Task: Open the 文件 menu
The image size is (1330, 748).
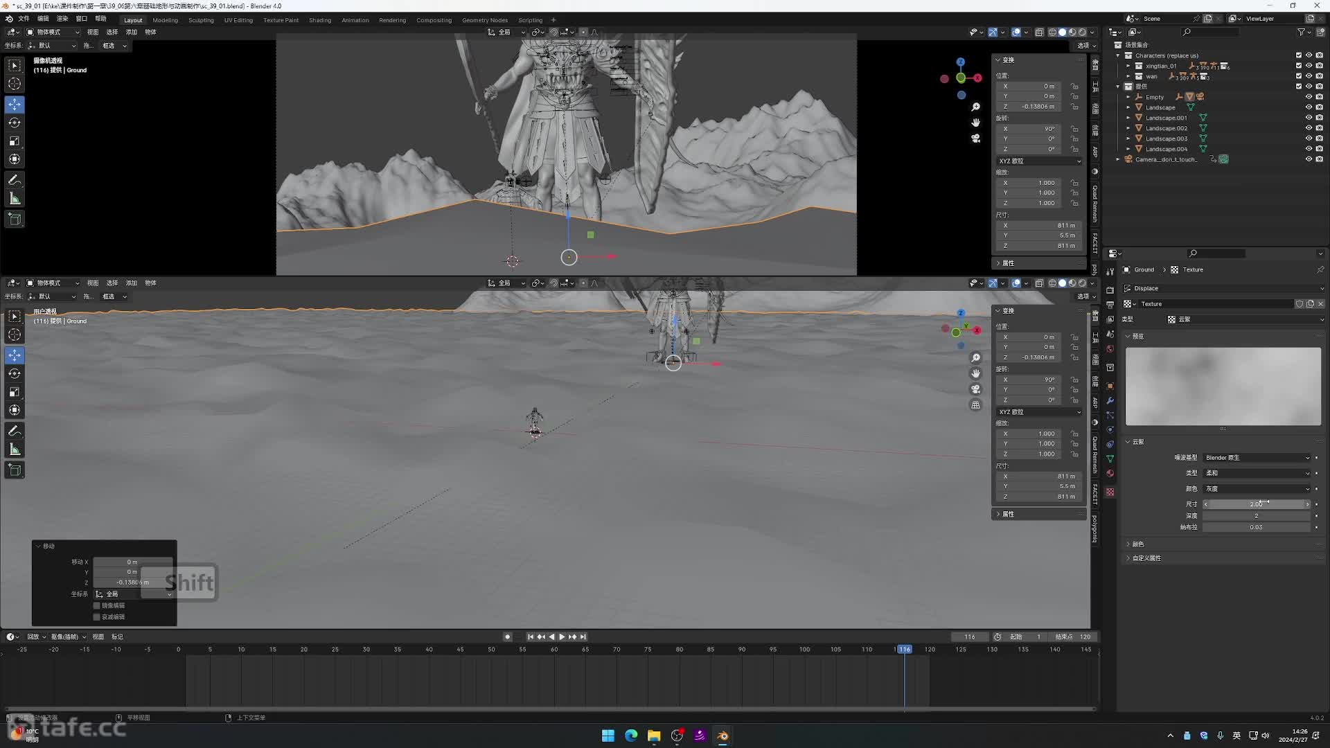Action: pos(24,19)
